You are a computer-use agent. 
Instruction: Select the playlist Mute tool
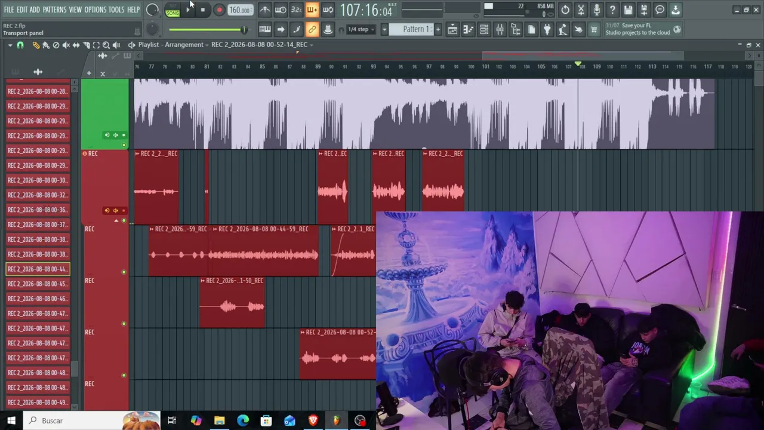point(66,45)
